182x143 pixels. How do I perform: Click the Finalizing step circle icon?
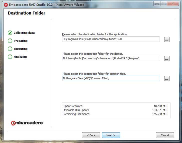(x=10, y=57)
